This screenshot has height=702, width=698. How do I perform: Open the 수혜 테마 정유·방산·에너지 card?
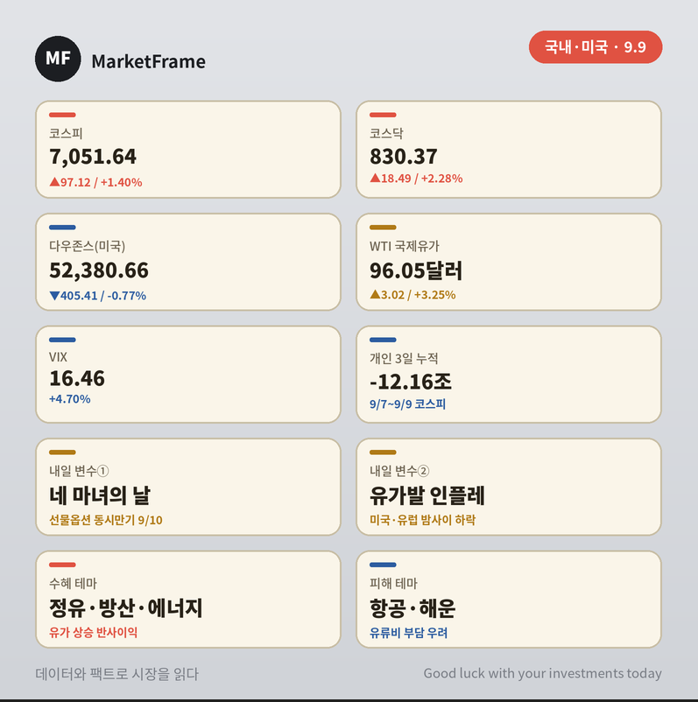[x=188, y=599]
